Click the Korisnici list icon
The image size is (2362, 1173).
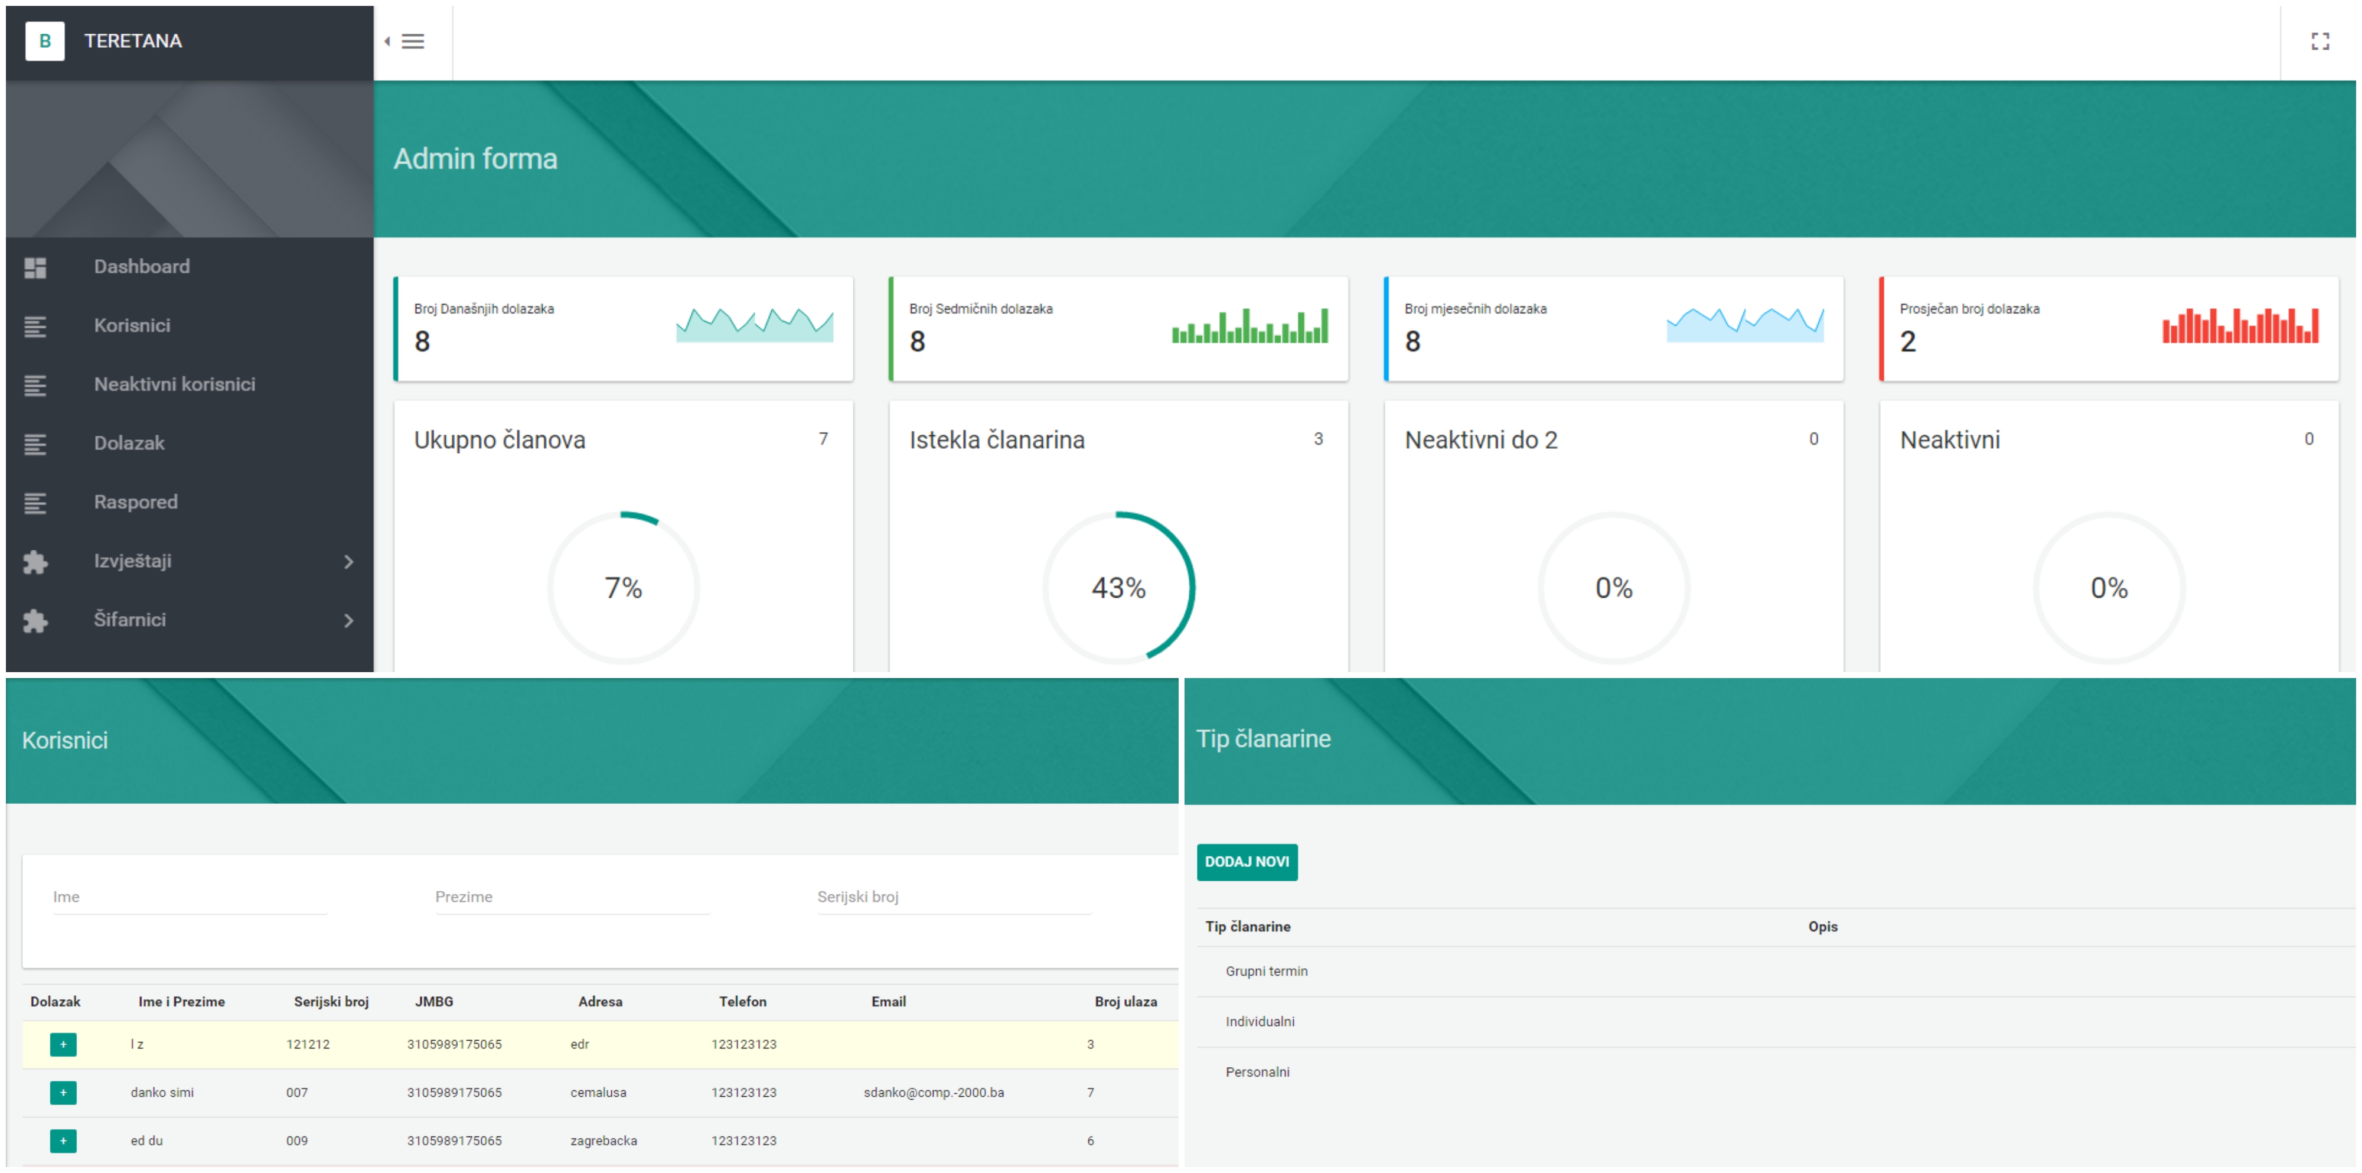click(35, 327)
